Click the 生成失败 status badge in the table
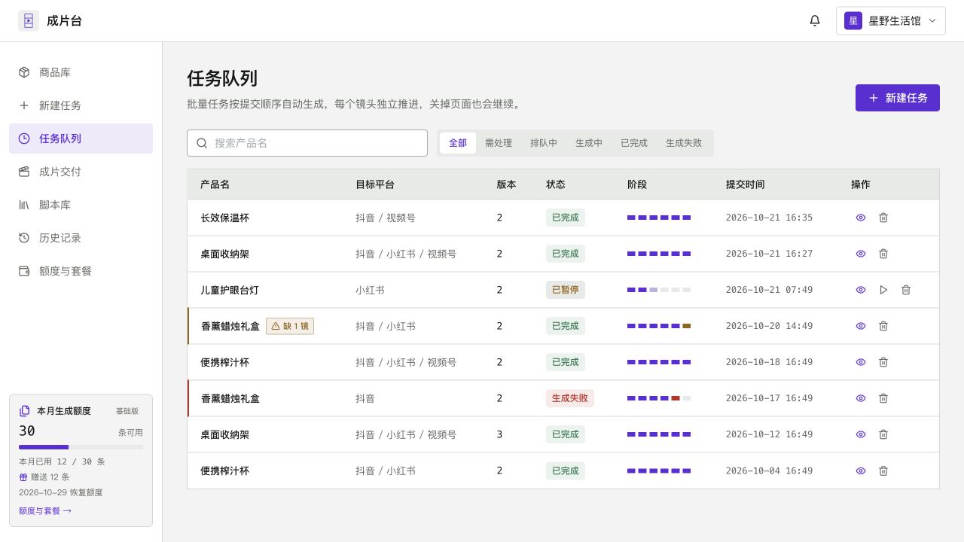 (x=570, y=398)
